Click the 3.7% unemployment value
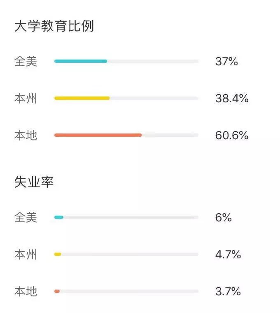The image size is (280, 313). tap(228, 292)
